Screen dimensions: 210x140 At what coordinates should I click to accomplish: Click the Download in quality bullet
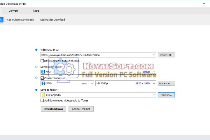36,67
